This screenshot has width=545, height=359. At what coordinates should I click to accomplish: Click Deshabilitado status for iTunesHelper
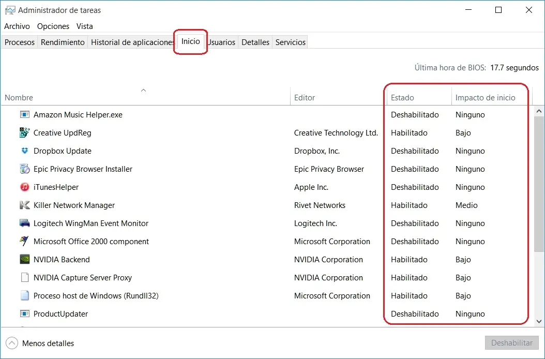click(415, 187)
